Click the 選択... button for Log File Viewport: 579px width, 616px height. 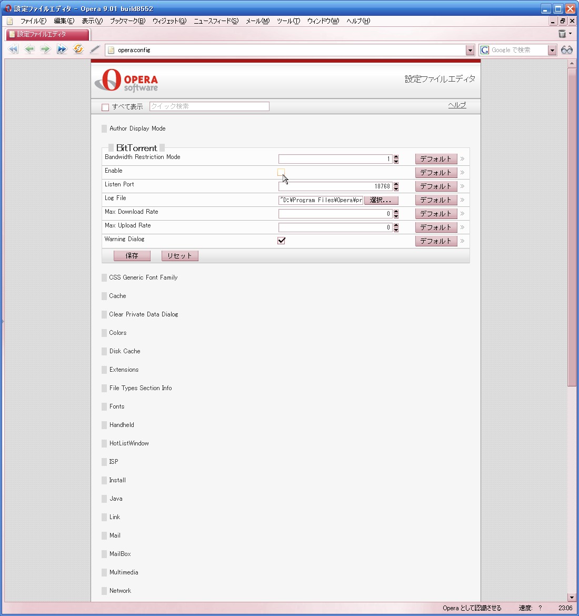click(x=381, y=200)
